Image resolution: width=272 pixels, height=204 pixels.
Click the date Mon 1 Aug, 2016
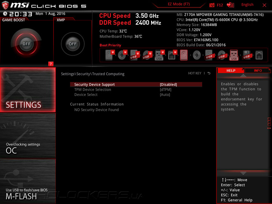point(50,14)
